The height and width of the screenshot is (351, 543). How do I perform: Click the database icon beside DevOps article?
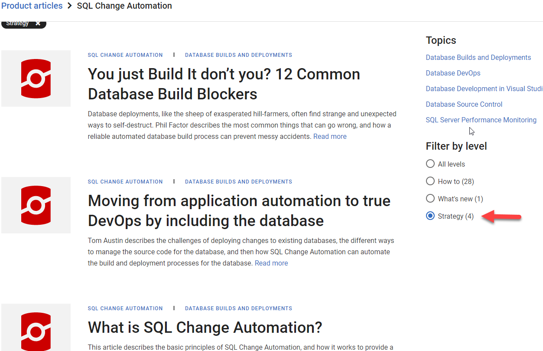(36, 205)
